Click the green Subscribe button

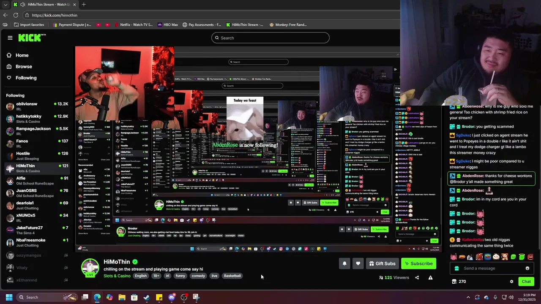coord(418,263)
